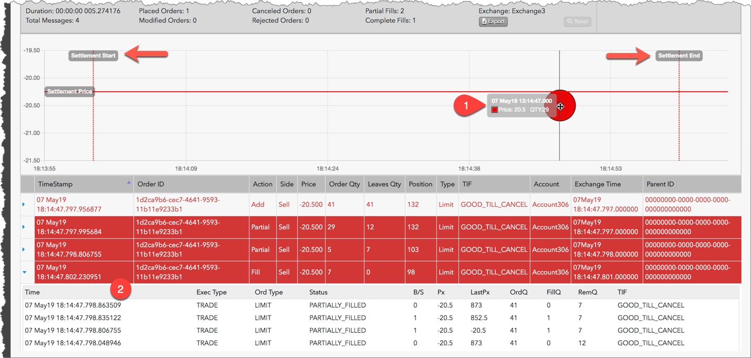Image resolution: width=751 pixels, height=358 pixels.
Task: Click the Reset zoom button
Action: tap(577, 22)
